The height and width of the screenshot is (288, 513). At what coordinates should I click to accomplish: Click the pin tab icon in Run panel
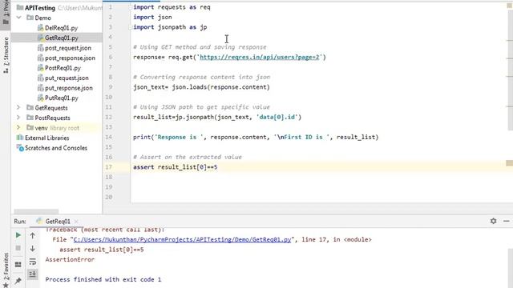[18, 281]
